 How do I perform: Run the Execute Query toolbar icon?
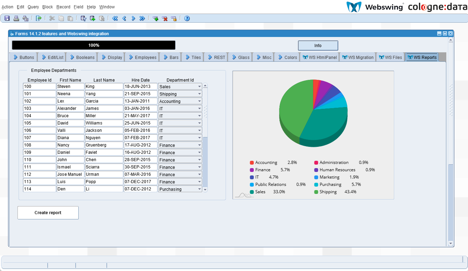point(92,18)
